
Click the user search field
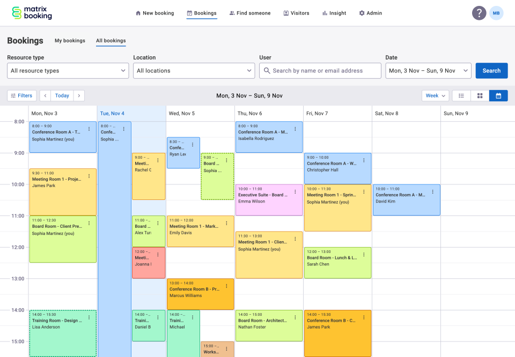[x=320, y=70]
